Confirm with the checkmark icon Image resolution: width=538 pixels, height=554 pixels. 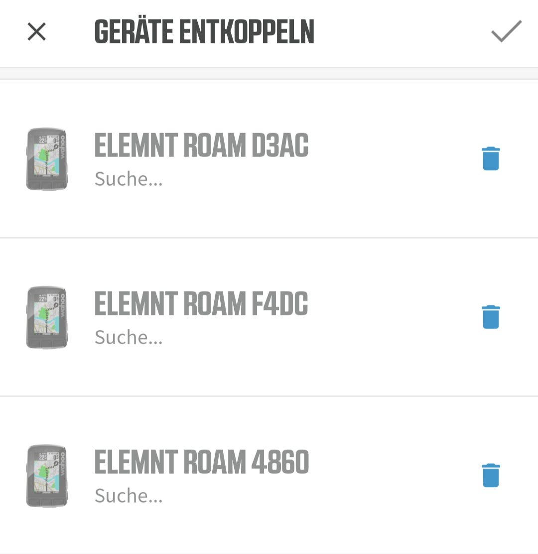click(506, 32)
